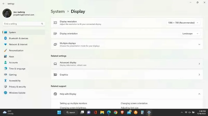Click the Gaming controller icon
Viewport: 208px width, 116px height.
pos(5,74)
